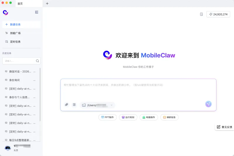Click the user avatar in the sidebar

click(8, 148)
